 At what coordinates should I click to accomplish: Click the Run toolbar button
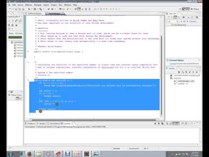tap(35, 9)
